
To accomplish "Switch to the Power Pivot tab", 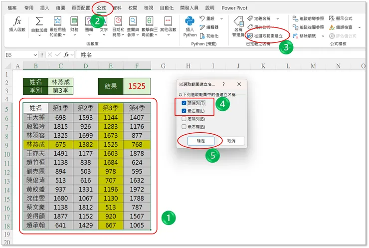I will pyautogui.click(x=234, y=8).
